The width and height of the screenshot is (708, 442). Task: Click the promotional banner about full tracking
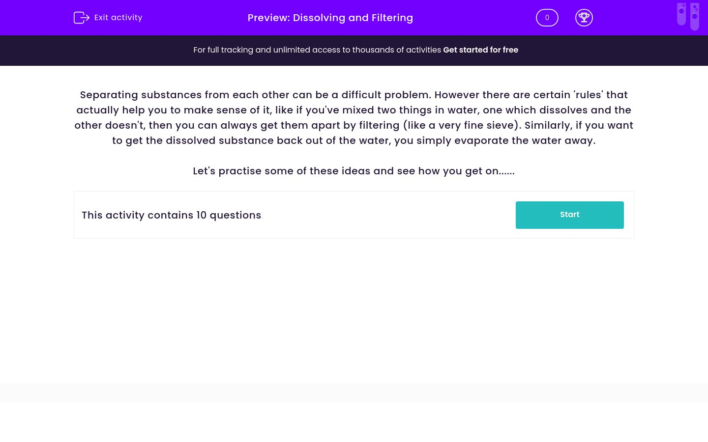pyautogui.click(x=354, y=50)
